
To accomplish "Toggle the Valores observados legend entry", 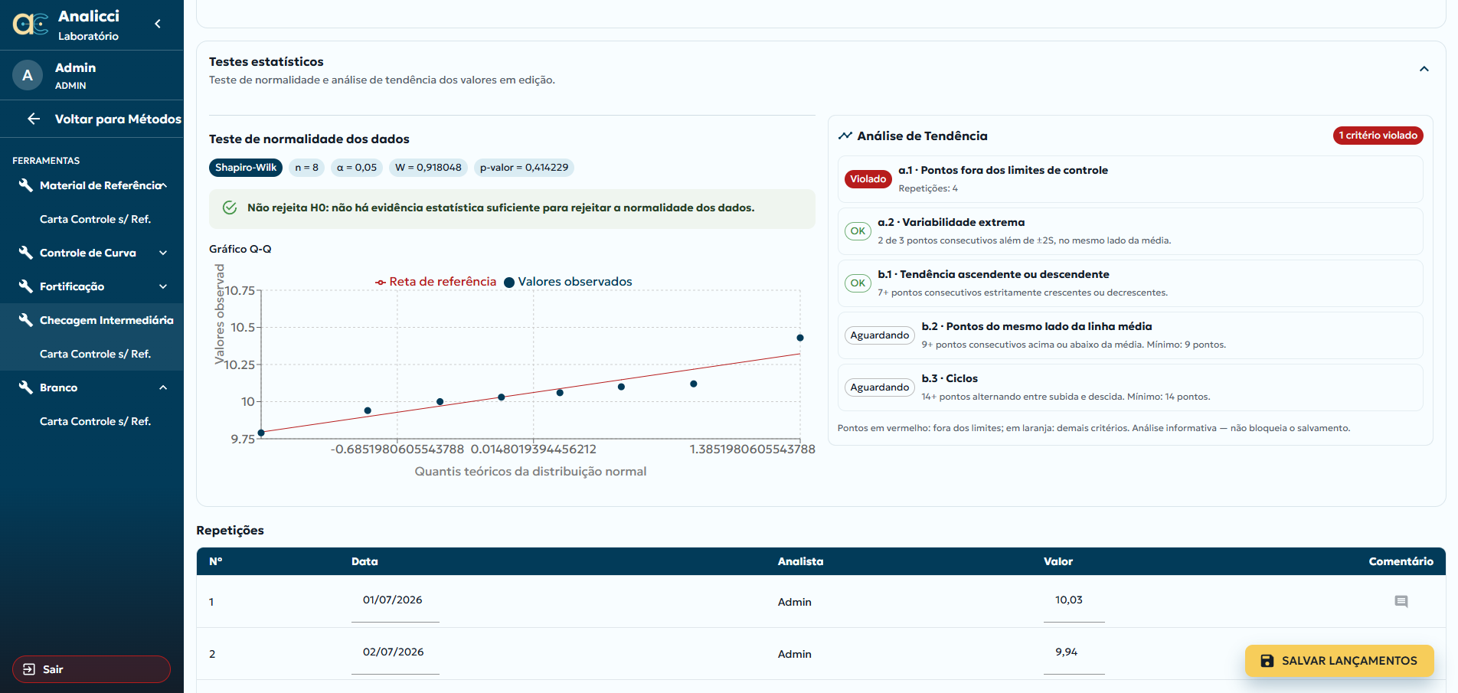I will (x=568, y=282).
